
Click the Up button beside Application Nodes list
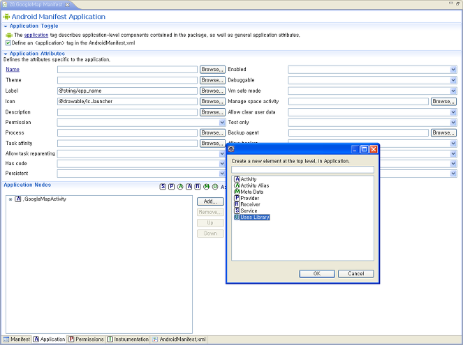(x=210, y=223)
